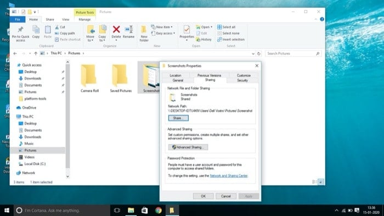Click Edit in the Open group

pyautogui.click(x=202, y=33)
